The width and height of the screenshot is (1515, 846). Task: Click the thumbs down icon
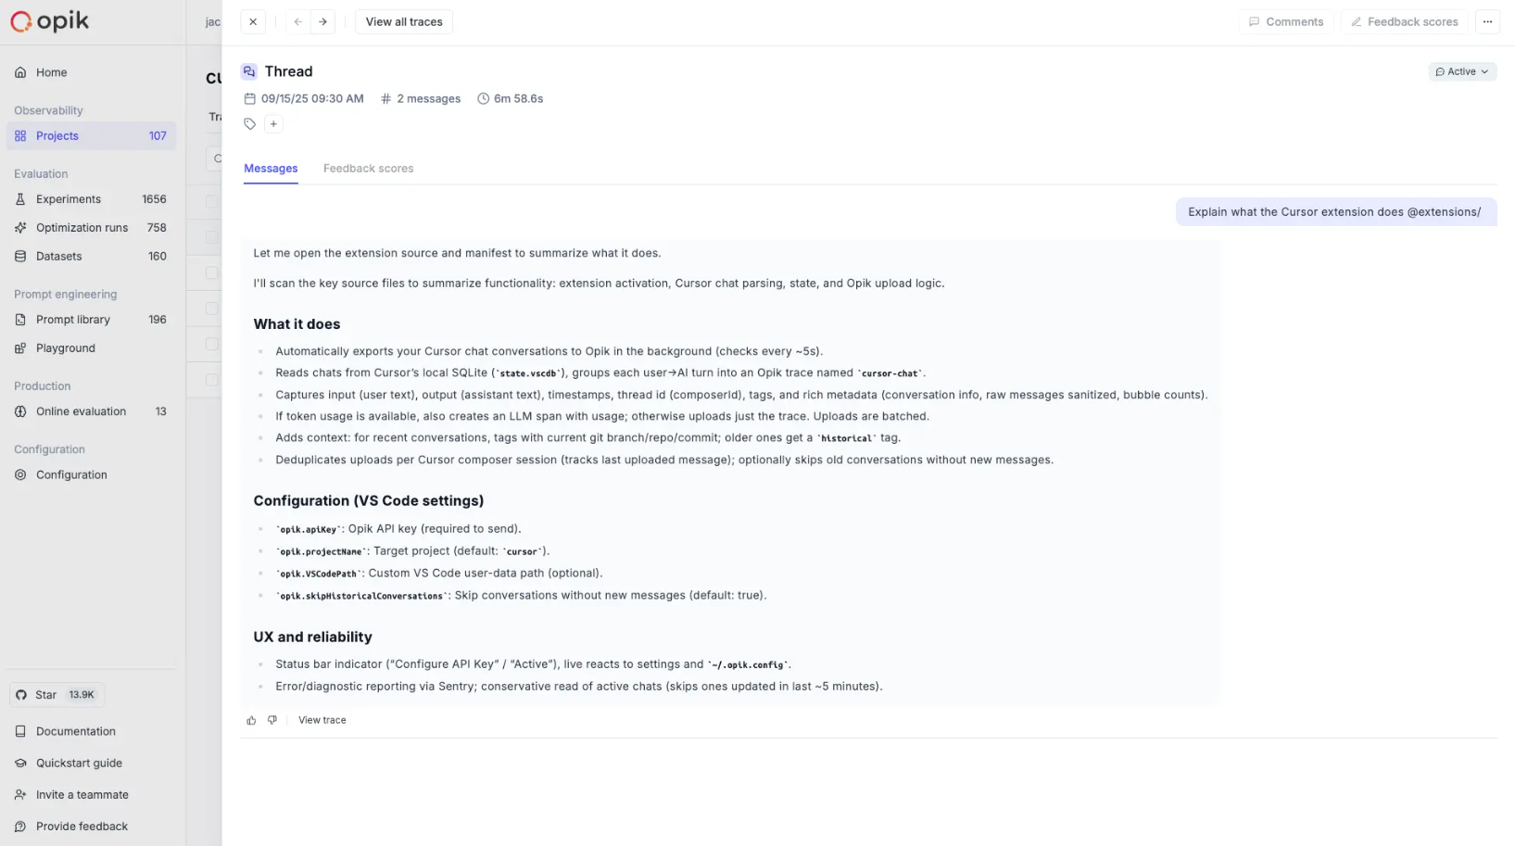[272, 720]
